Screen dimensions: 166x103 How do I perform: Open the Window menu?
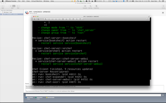tap(46, 1)
